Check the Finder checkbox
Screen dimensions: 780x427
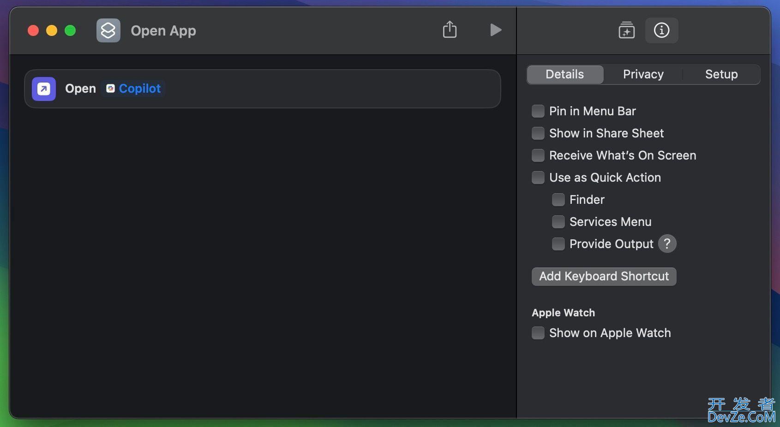558,200
